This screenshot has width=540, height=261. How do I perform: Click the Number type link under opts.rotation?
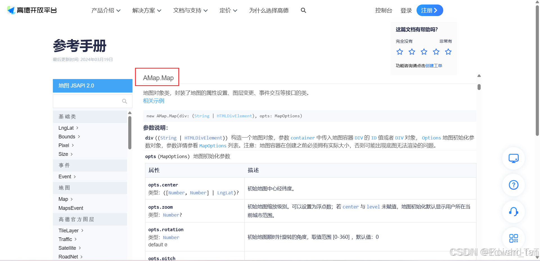[x=171, y=237]
